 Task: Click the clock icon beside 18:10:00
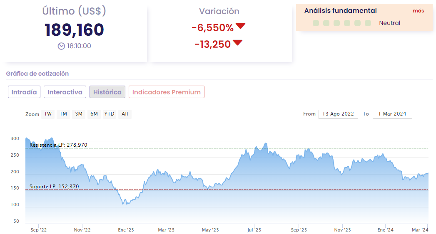click(61, 46)
